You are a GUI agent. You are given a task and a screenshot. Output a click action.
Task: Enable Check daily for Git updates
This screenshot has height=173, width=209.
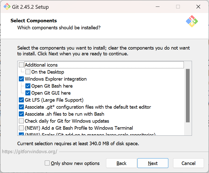22,121
